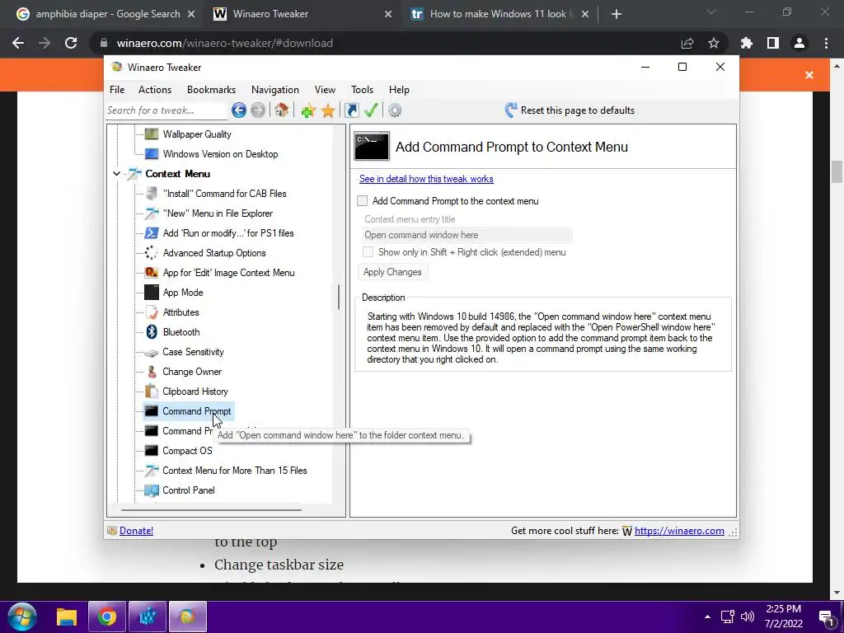Click the green checkmark toolbar icon
The height and width of the screenshot is (633, 844).
click(x=371, y=110)
